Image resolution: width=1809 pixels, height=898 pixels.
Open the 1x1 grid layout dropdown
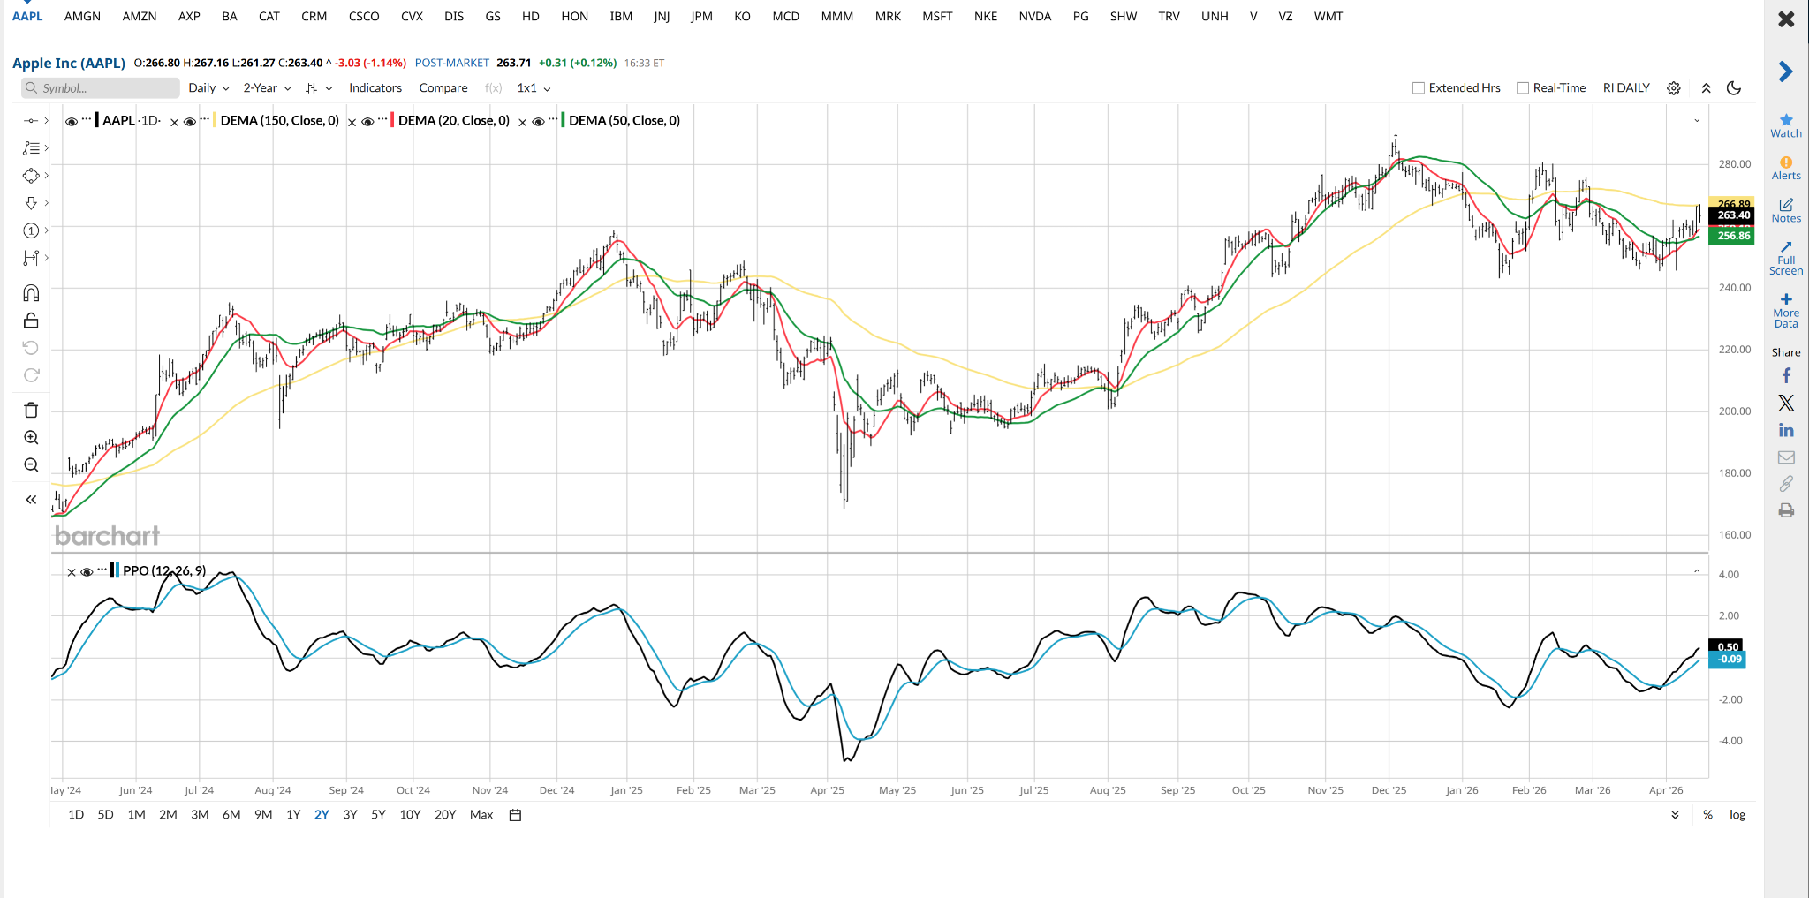tap(534, 88)
